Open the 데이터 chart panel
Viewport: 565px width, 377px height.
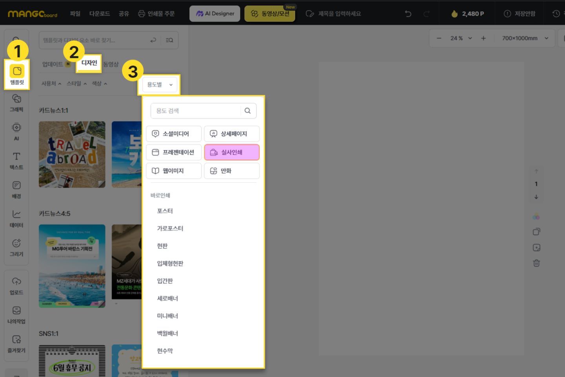click(16, 219)
